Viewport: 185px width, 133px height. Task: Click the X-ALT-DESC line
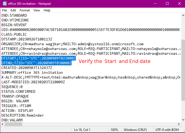(x=91, y=77)
